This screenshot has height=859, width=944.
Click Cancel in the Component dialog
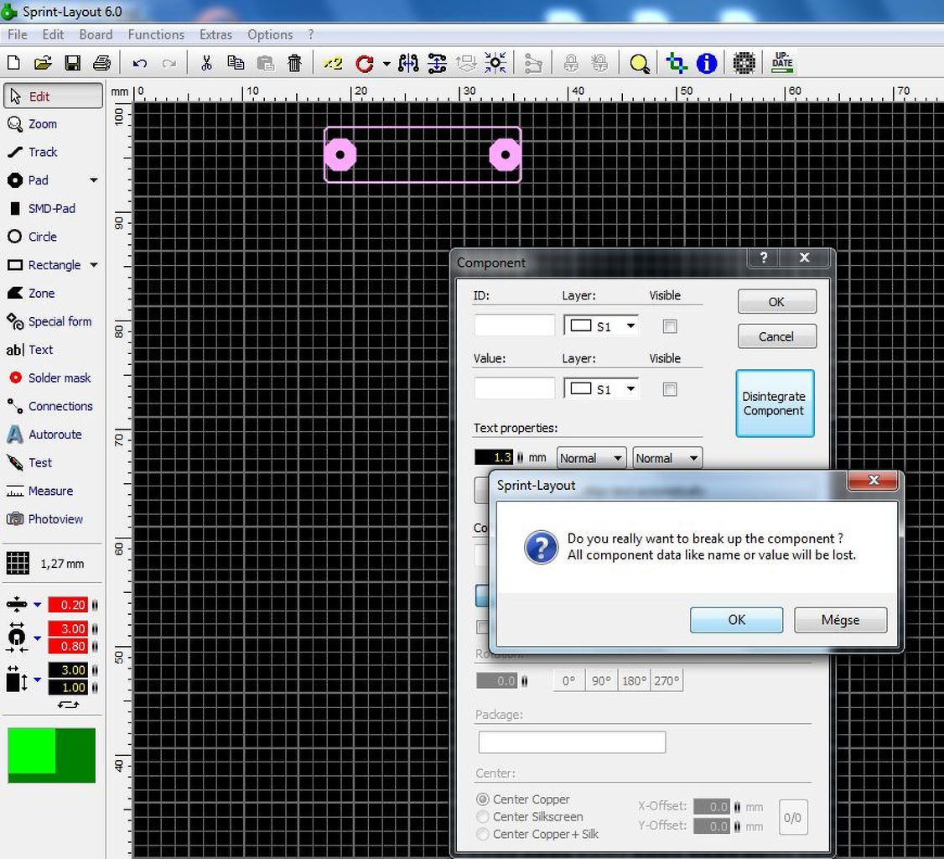[x=776, y=336]
